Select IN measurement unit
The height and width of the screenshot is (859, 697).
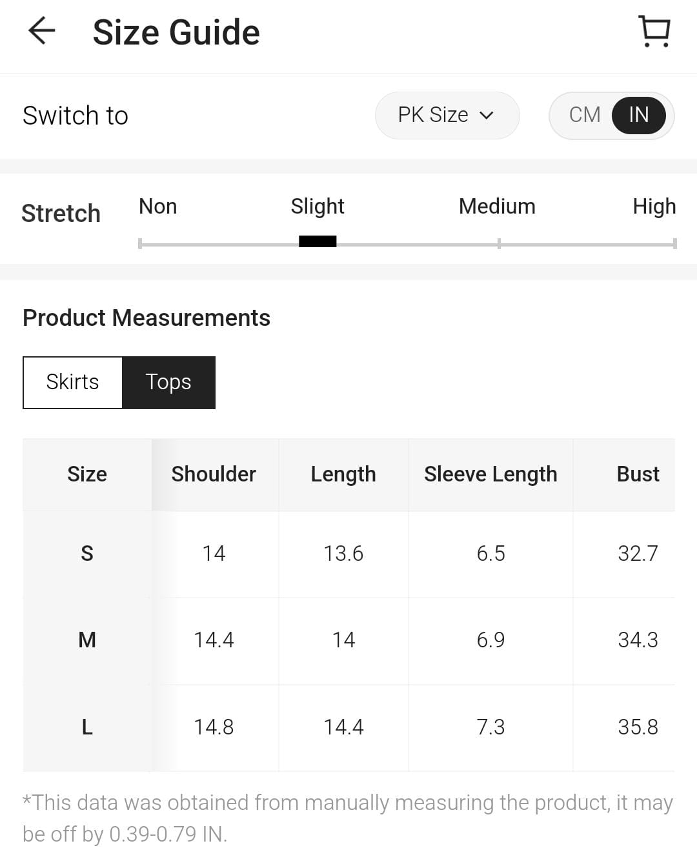point(638,115)
